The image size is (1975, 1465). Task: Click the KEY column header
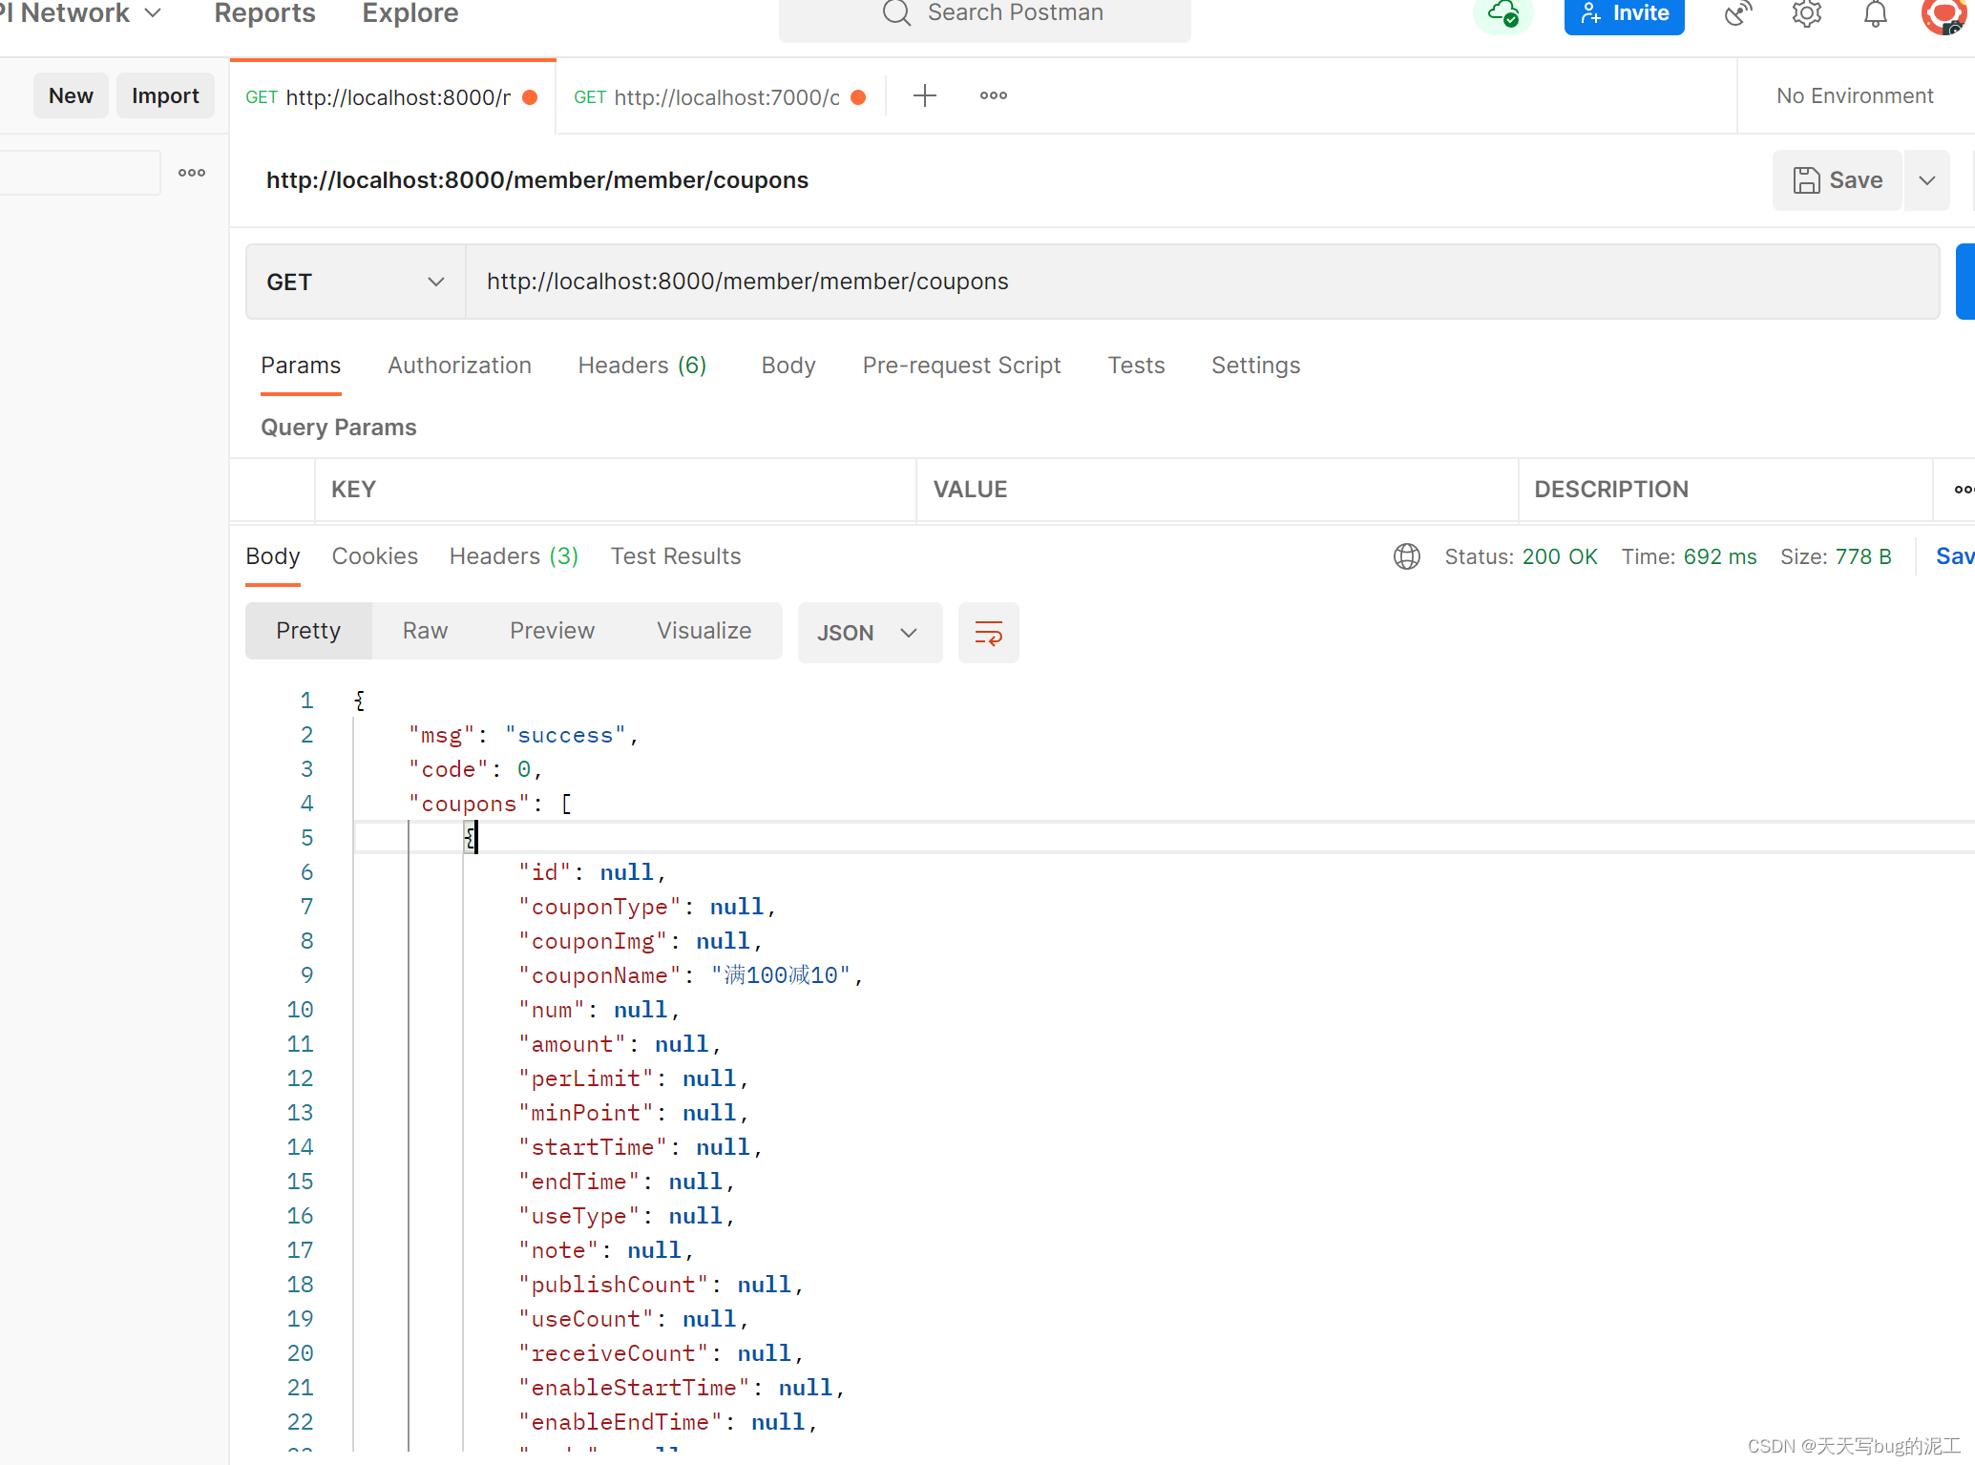353,490
